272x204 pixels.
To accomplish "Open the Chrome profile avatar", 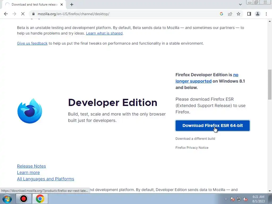I will pyautogui.click(x=258, y=14).
